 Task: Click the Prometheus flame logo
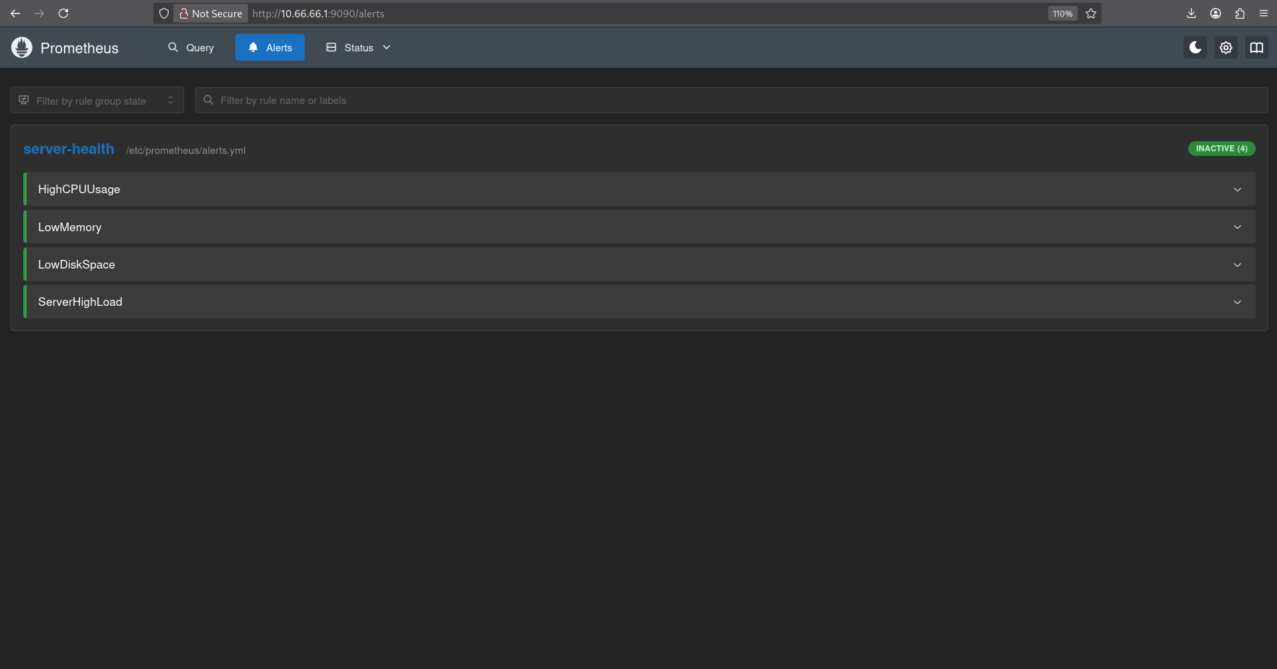tap(22, 47)
